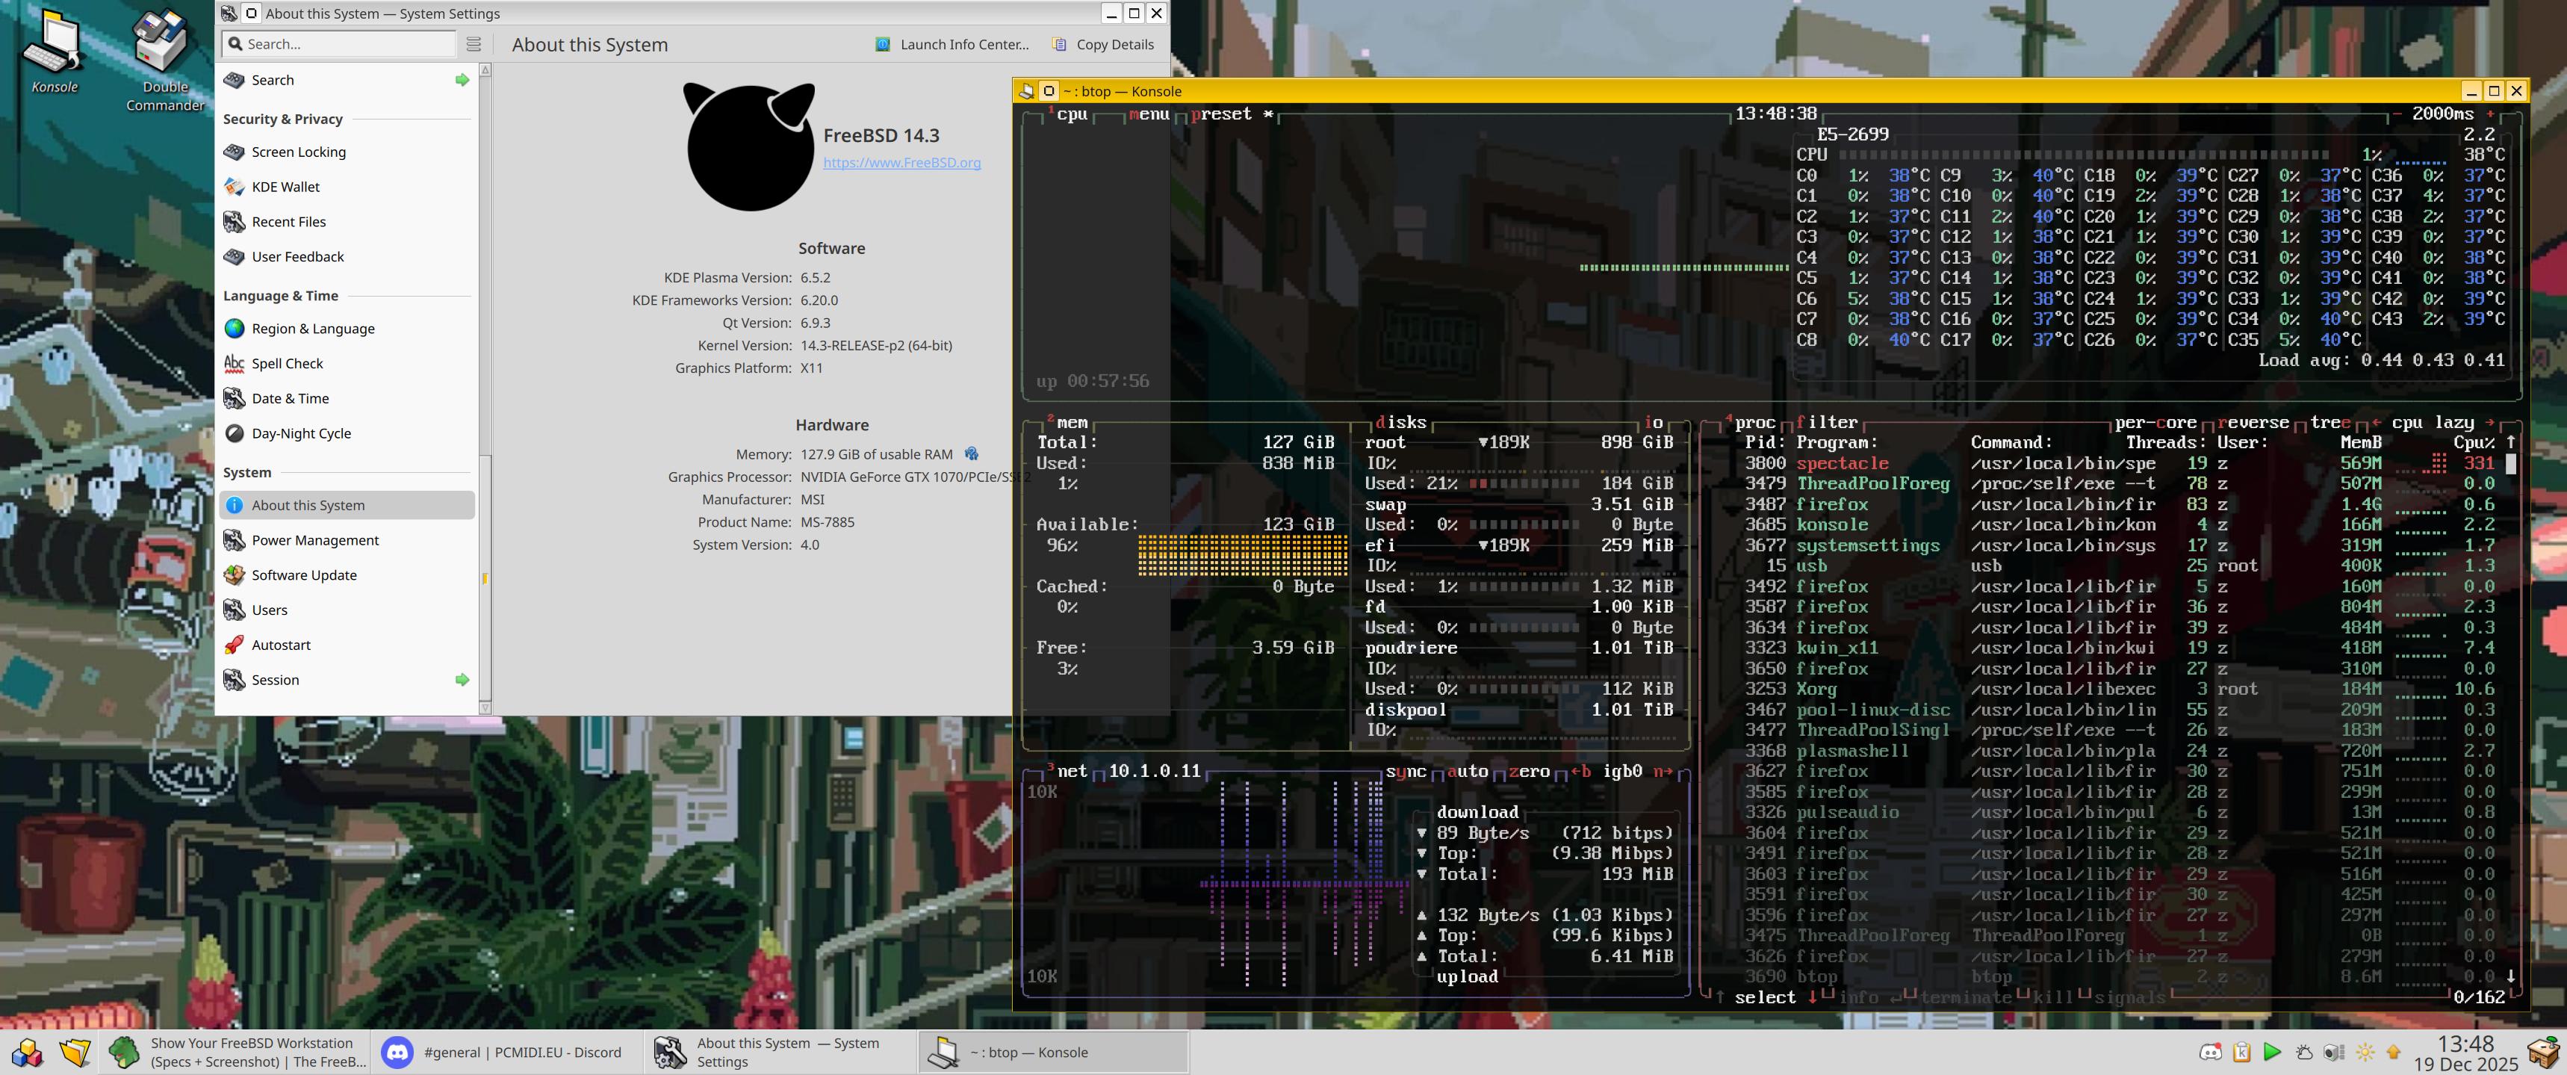Expand the Search category arrow in sidebar

(x=462, y=80)
